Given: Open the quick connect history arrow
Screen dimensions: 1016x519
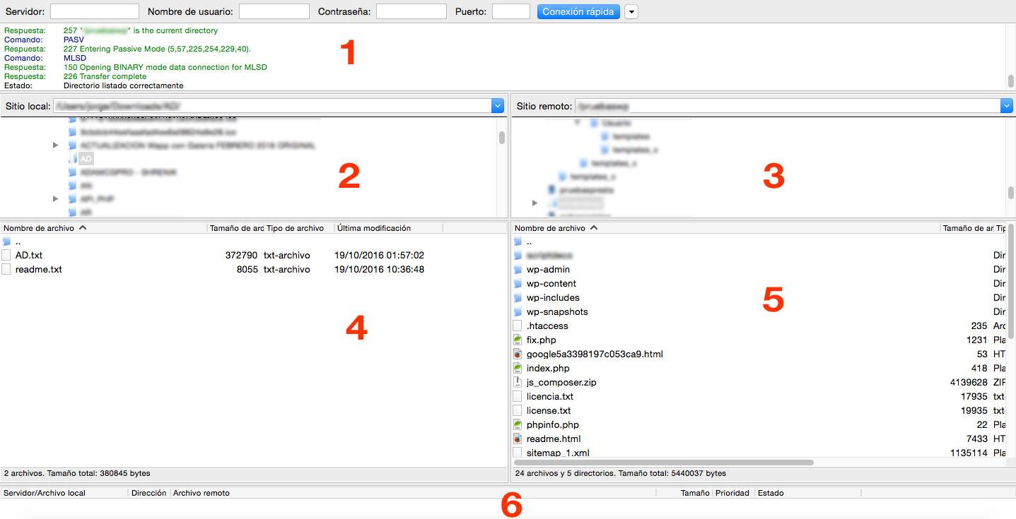Looking at the screenshot, I should pos(631,12).
